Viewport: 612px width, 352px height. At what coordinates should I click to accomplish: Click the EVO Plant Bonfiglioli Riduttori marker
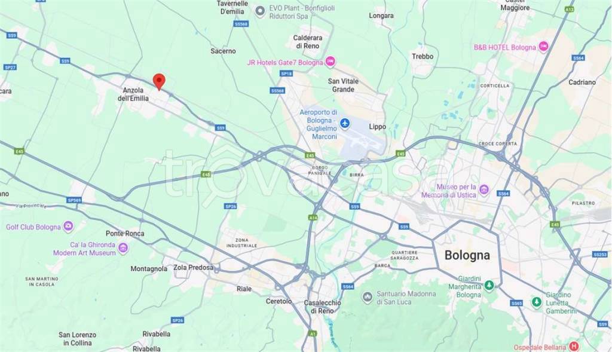(x=260, y=11)
